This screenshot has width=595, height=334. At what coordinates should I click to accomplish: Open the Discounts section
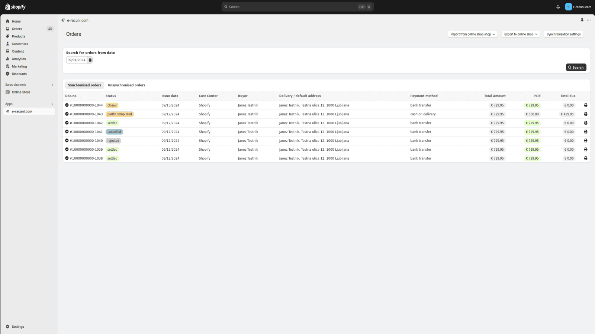pyautogui.click(x=19, y=74)
